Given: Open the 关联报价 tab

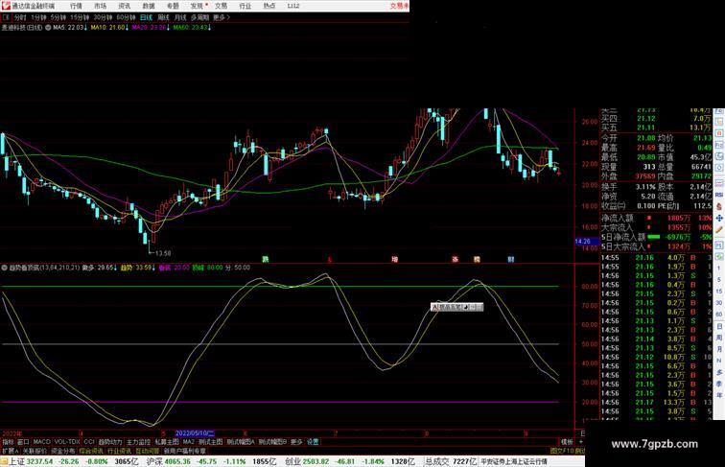Looking at the screenshot, I should pyautogui.click(x=35, y=451).
